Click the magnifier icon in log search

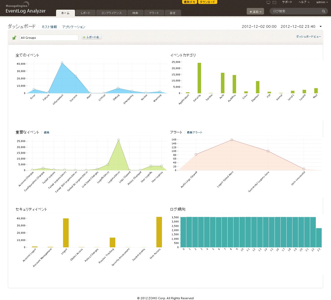[x=323, y=11]
